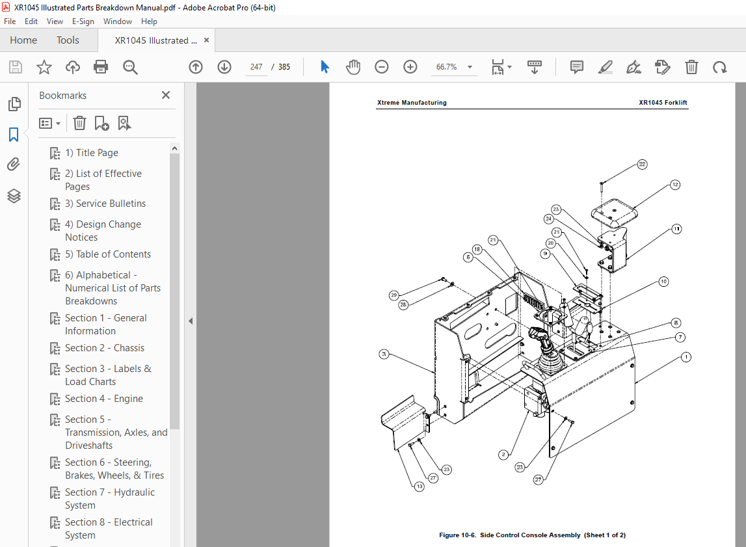
Task: Click the scrolling mode keyboard icon
Action: 534,67
